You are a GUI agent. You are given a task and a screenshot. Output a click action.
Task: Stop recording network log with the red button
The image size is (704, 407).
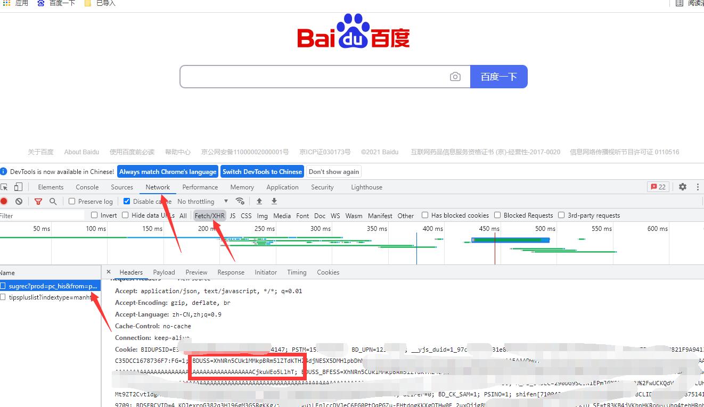[x=4, y=202]
